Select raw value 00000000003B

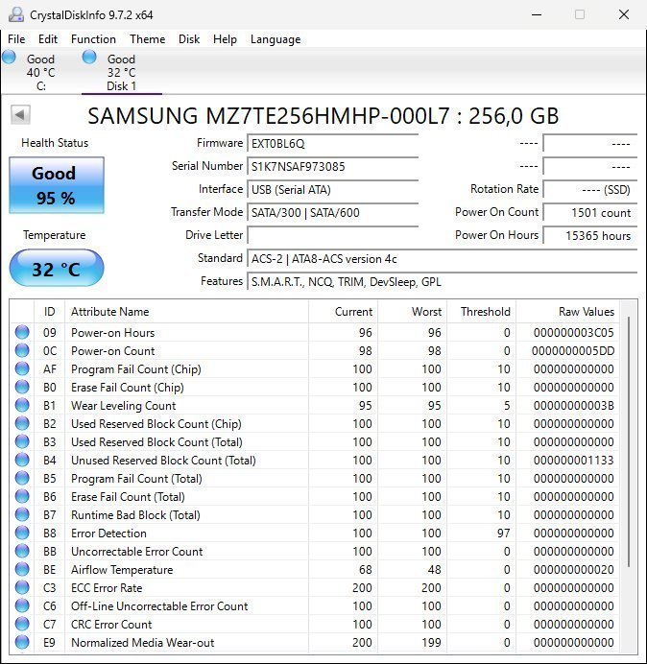(573, 406)
